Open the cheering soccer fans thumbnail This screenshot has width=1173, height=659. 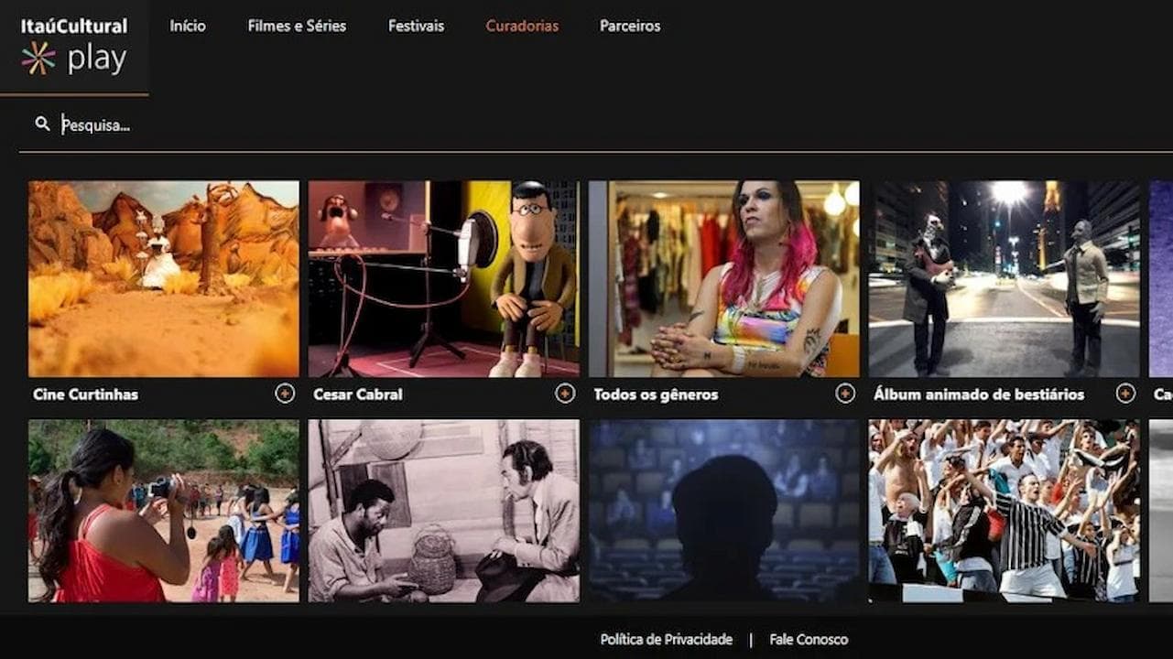[1005, 511]
